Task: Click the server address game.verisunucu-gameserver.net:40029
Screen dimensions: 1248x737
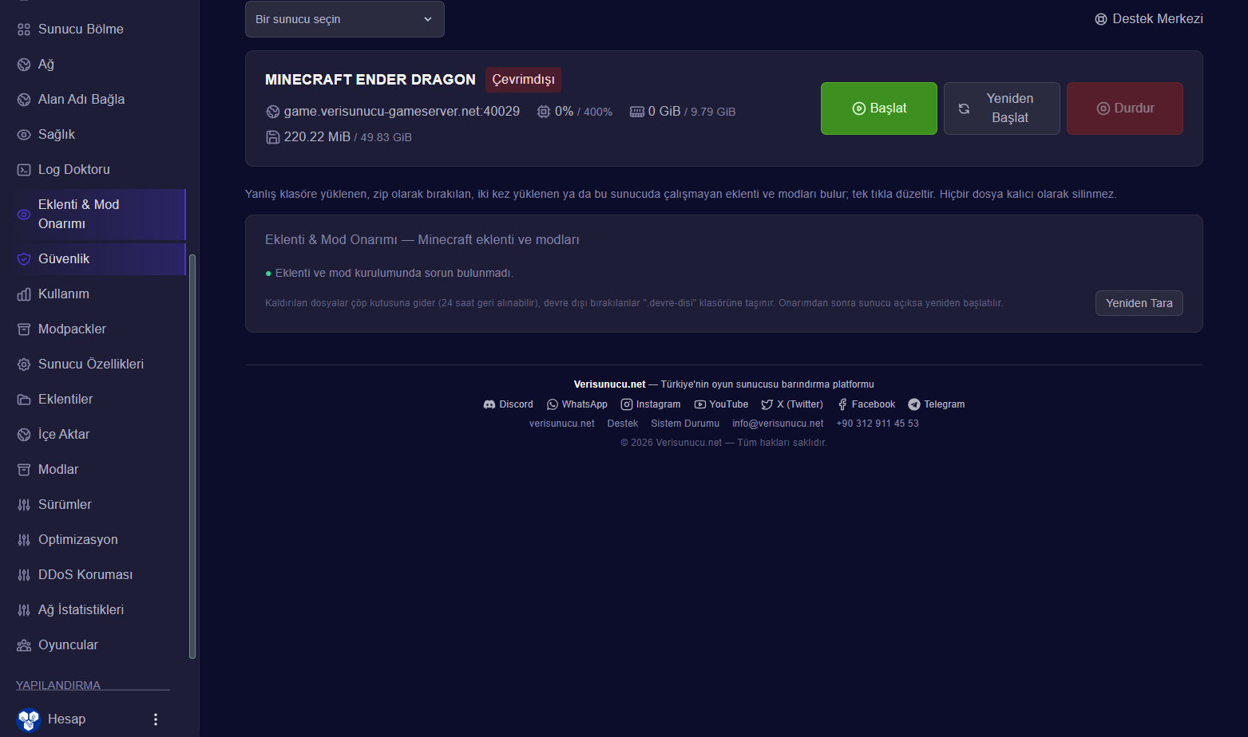Action: 402,112
